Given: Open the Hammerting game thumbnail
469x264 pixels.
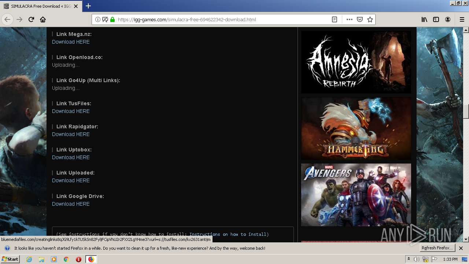Looking at the screenshot, I should pos(356,128).
